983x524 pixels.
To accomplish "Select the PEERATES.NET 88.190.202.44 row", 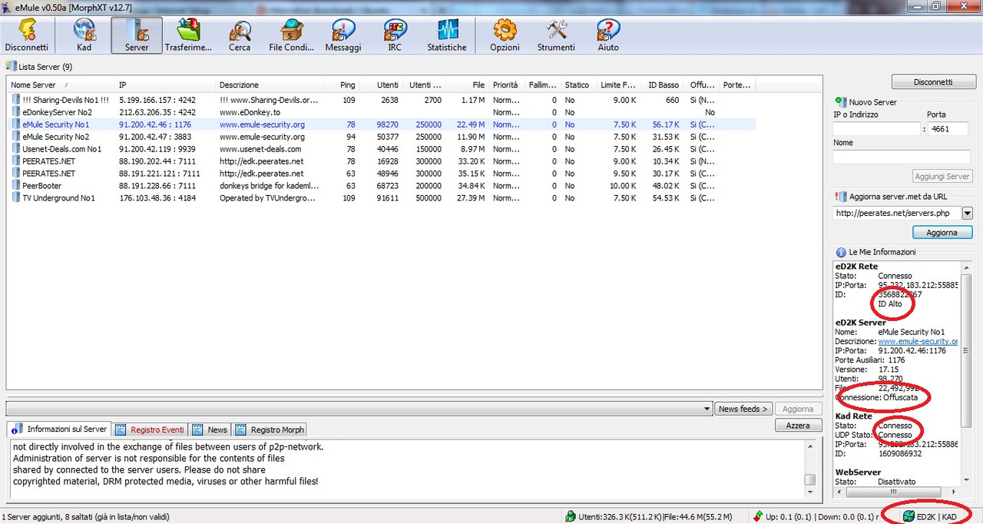I will (x=381, y=161).
